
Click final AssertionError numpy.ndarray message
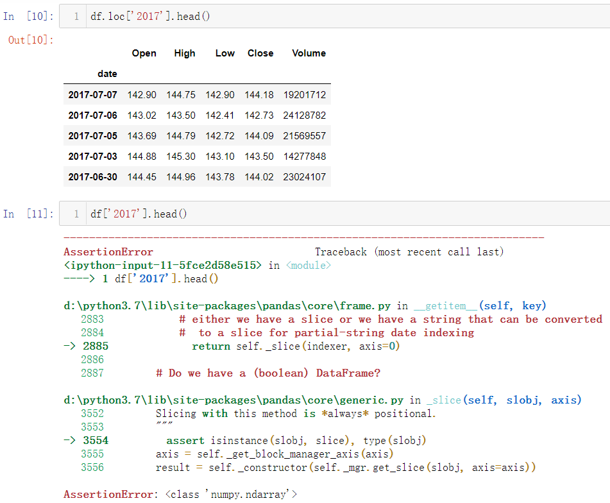180,495
